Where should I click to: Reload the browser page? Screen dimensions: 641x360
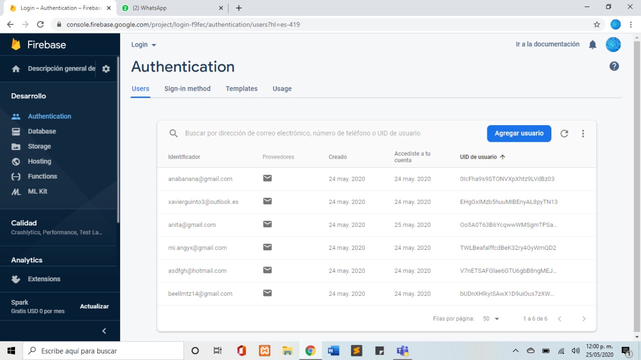pyautogui.click(x=41, y=25)
